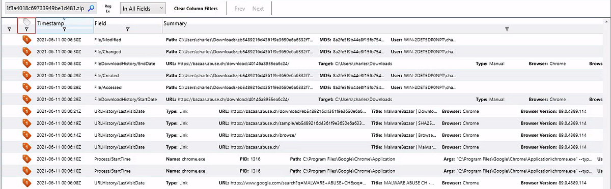Click the tag column header icon
This screenshot has width=611, height=189.
(x=26, y=23)
